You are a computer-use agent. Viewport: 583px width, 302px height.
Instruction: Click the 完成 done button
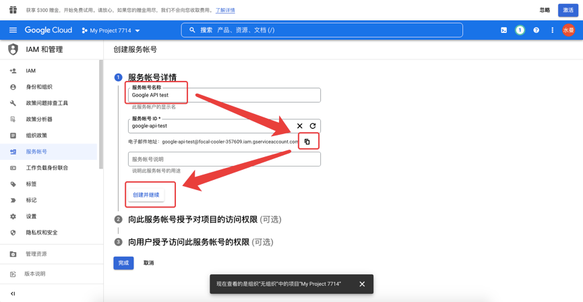123,263
